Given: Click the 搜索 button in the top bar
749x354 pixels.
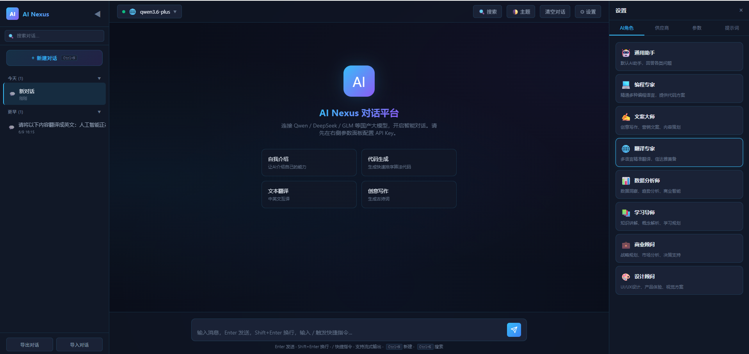Looking at the screenshot, I should [487, 12].
